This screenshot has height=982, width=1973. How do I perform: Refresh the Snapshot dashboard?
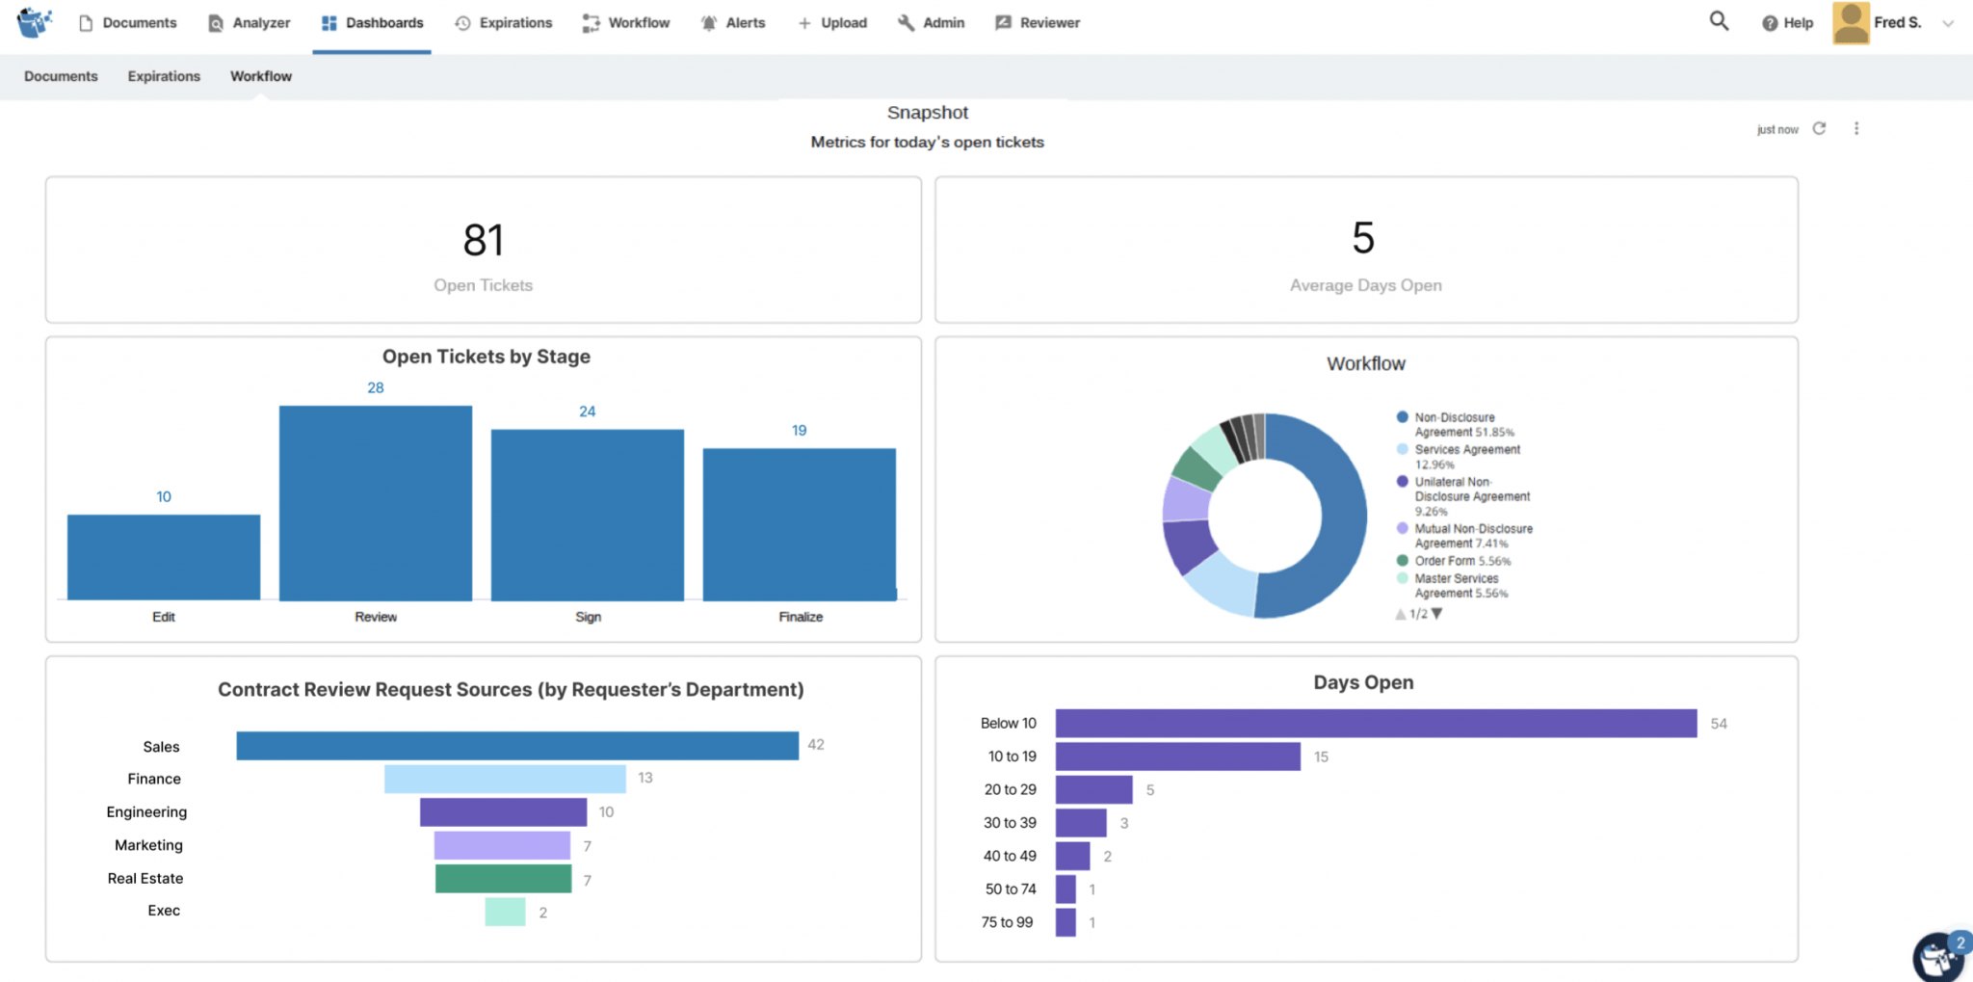1820,127
